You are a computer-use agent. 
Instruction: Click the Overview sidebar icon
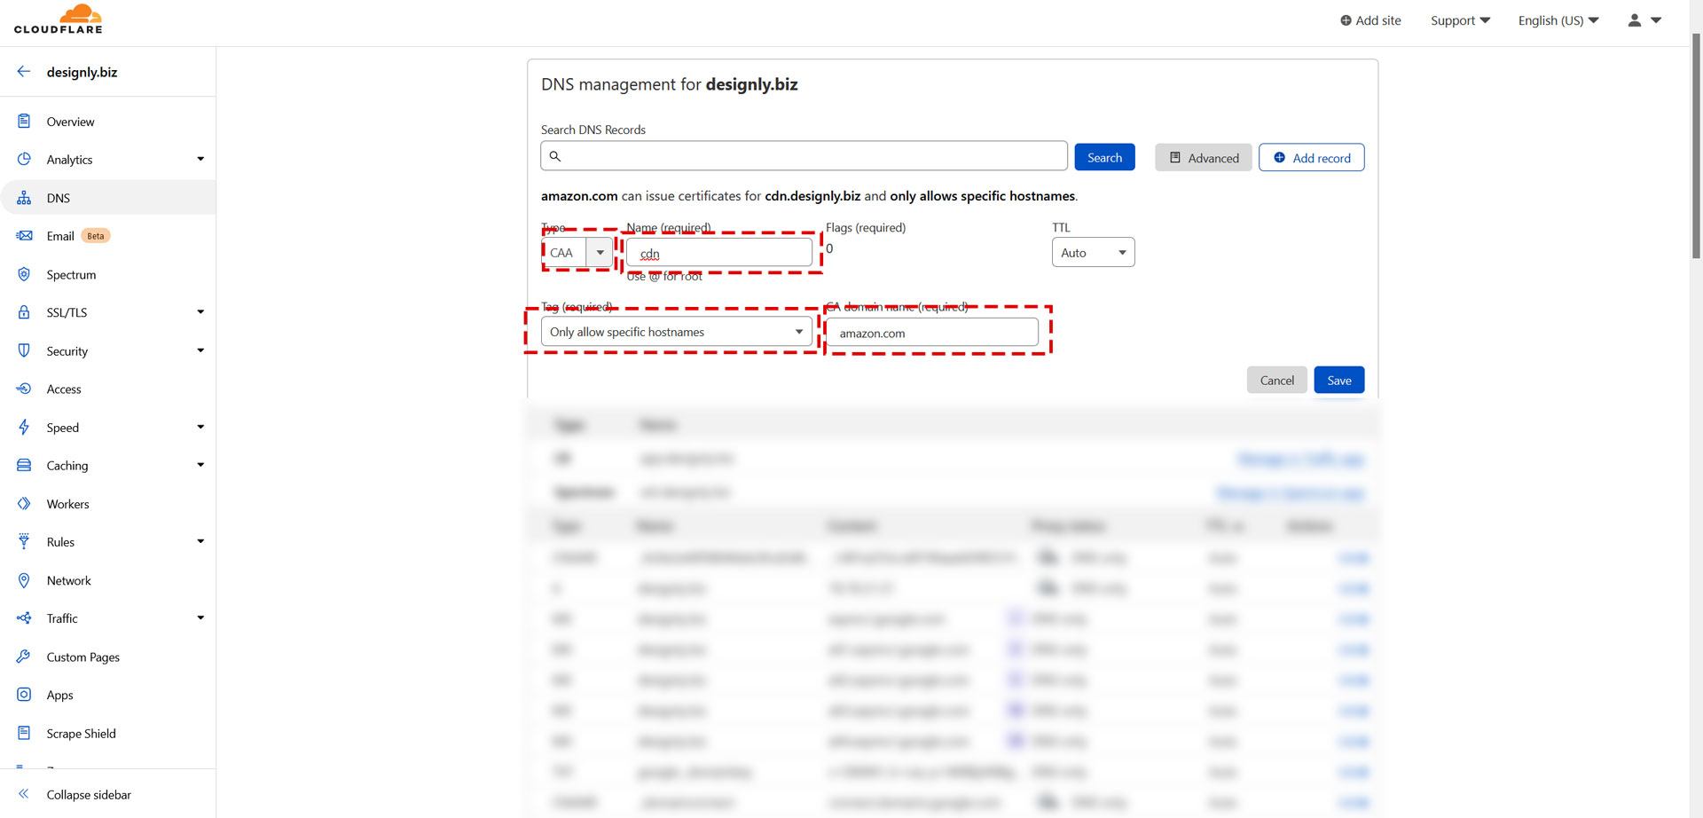pos(24,122)
